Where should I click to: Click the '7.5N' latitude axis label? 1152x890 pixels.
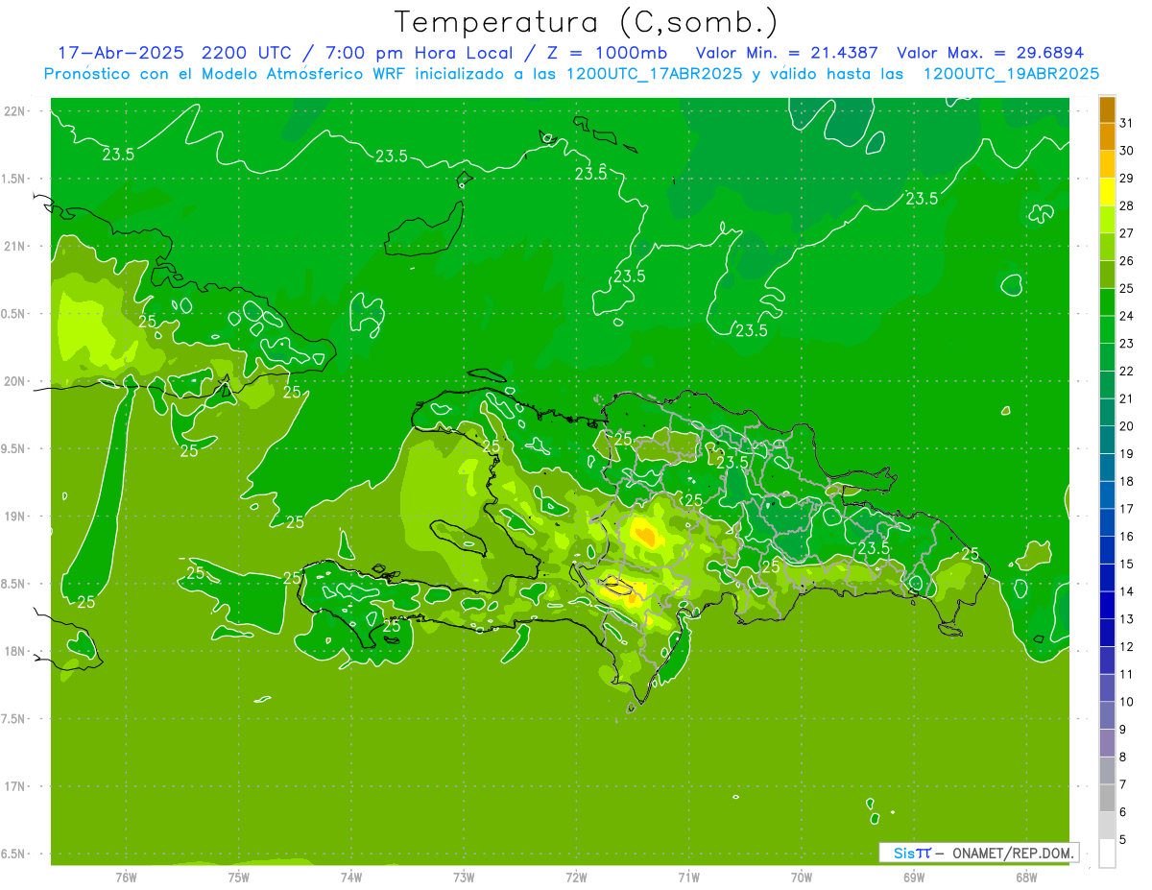[x=15, y=719]
